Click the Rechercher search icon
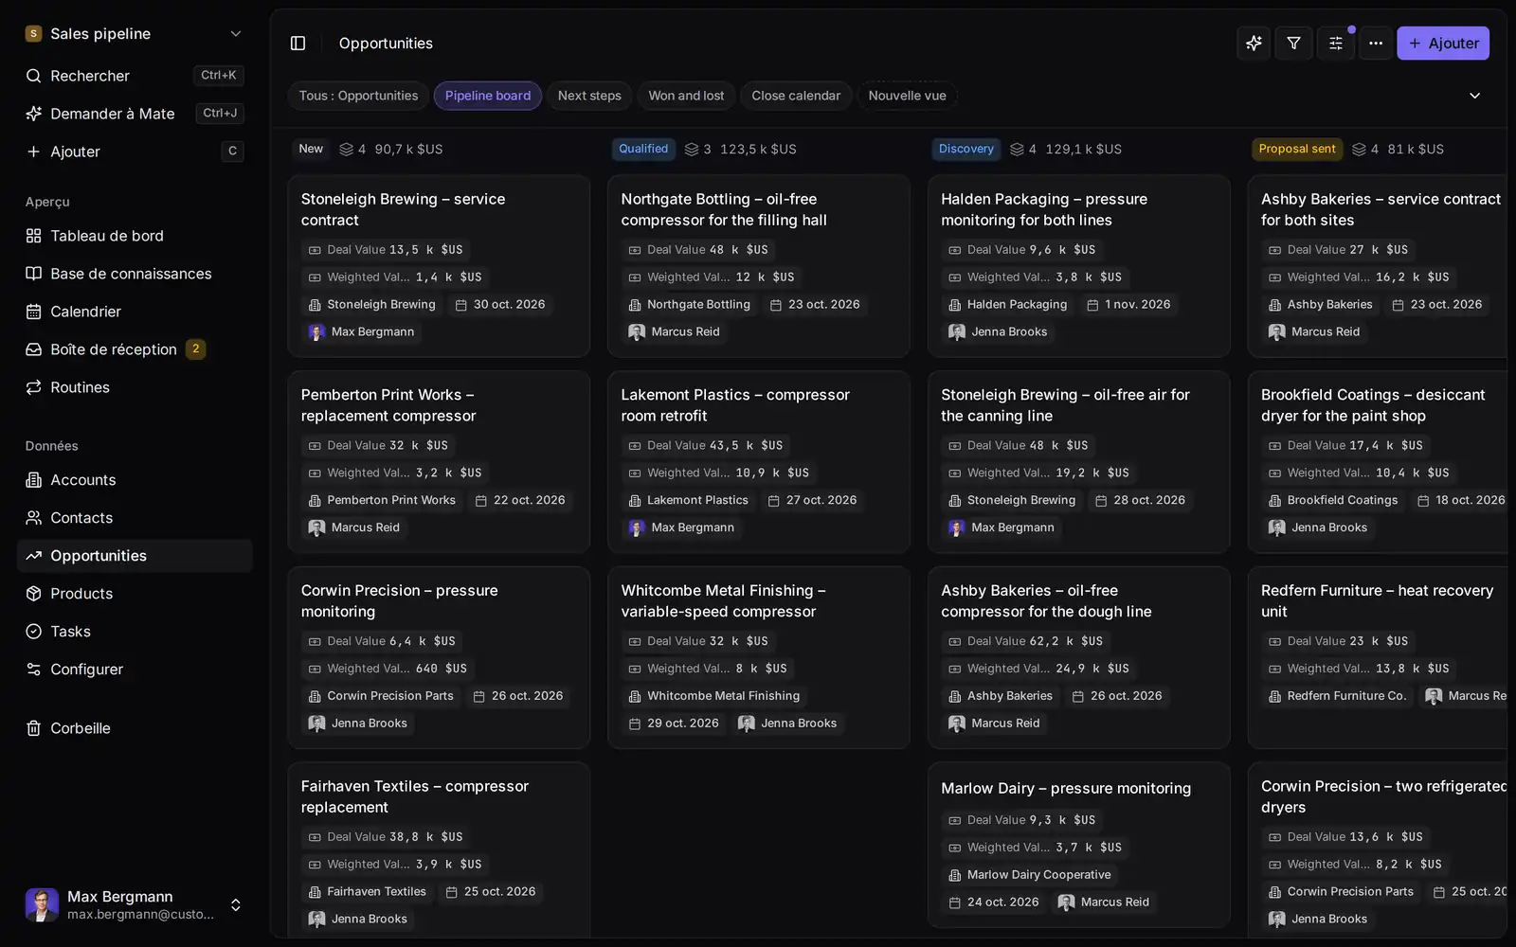Viewport: 1516px width, 947px height. tap(33, 76)
